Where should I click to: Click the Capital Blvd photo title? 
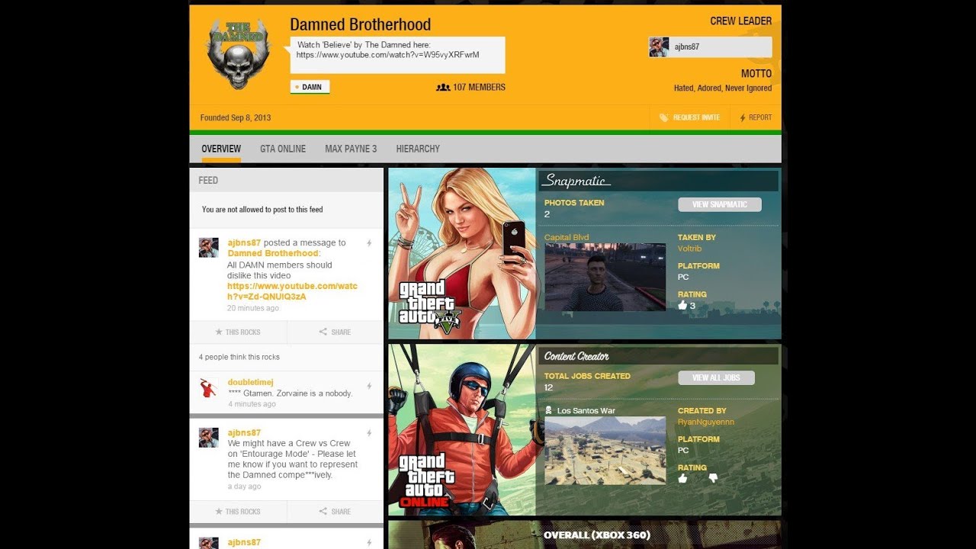coord(567,237)
